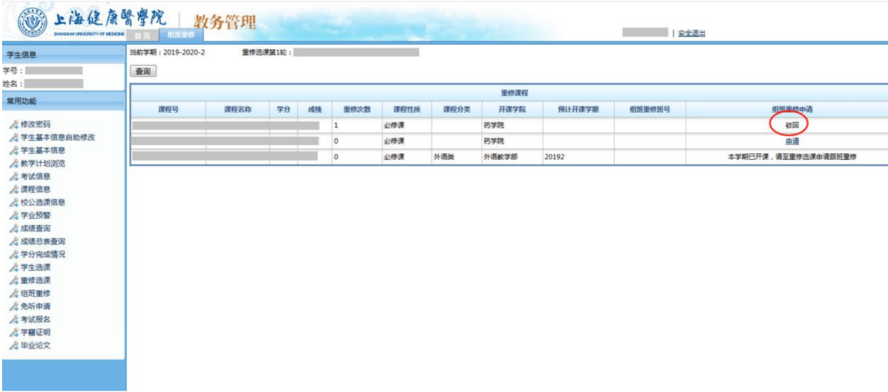888x392 pixels.
Task: Click the 安全退出 logout link
Action: [x=691, y=33]
